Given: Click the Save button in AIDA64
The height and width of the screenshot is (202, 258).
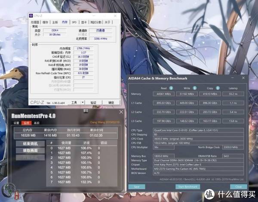Looking at the screenshot, I should [137, 186].
